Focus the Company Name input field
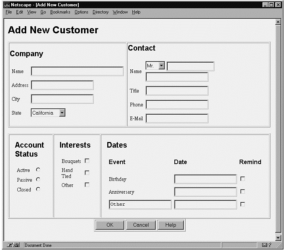The width and height of the screenshot is (285, 251). (x=77, y=71)
